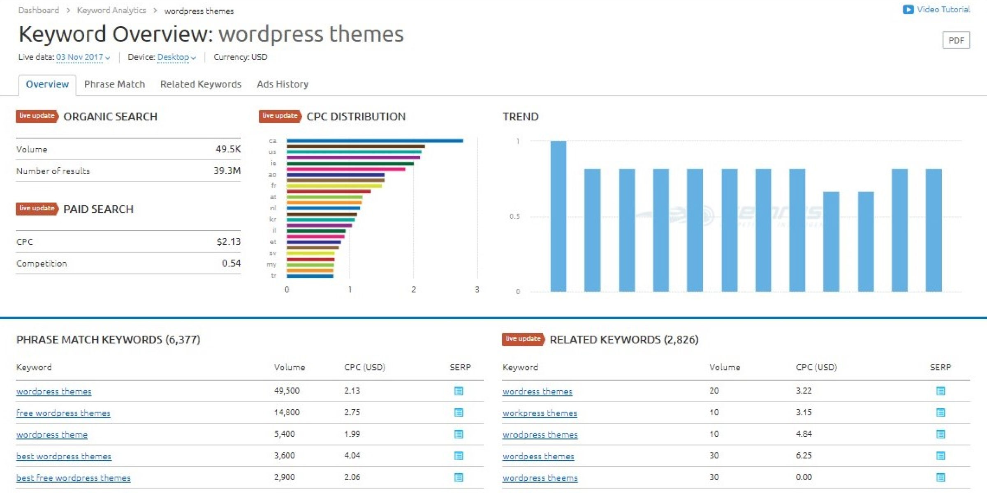987x493 pixels.
Task: Open 'wrodpress themes' related keyword link
Action: (x=540, y=435)
